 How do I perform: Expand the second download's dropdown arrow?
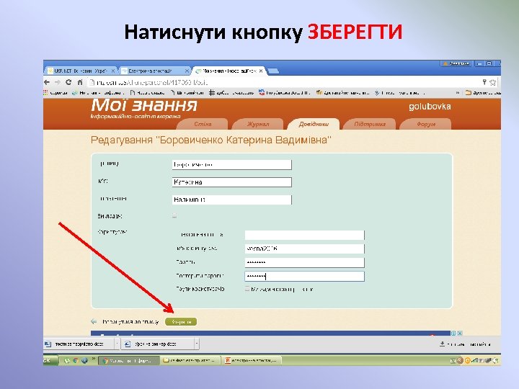(197, 344)
